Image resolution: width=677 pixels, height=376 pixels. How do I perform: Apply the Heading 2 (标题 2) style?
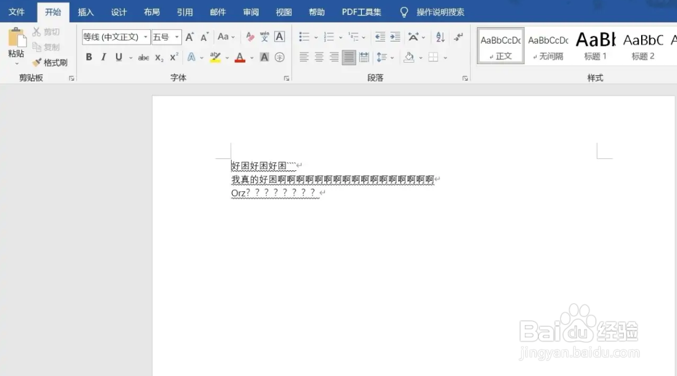(x=643, y=46)
